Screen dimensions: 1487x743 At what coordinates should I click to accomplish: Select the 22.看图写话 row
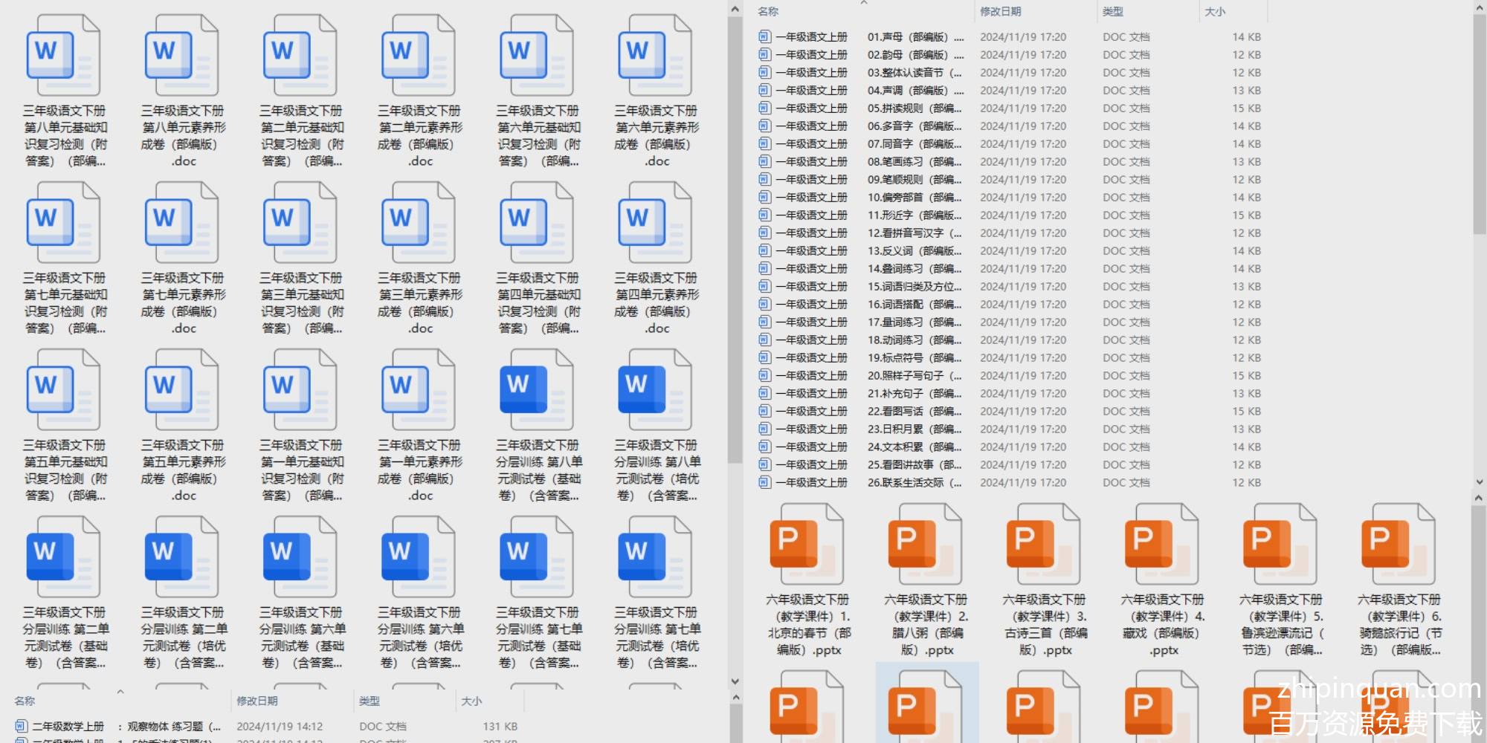point(1010,411)
